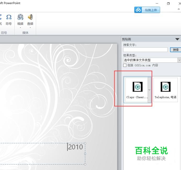Open the Video insert button
The image size is (181, 170).
(20, 19)
